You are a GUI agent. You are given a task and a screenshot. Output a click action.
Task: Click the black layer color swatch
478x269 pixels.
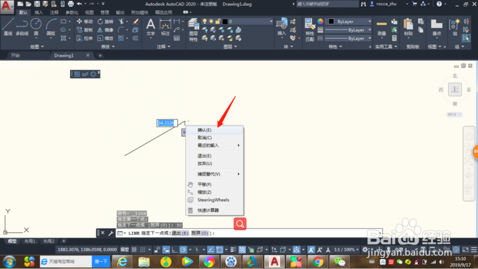(x=225, y=22)
